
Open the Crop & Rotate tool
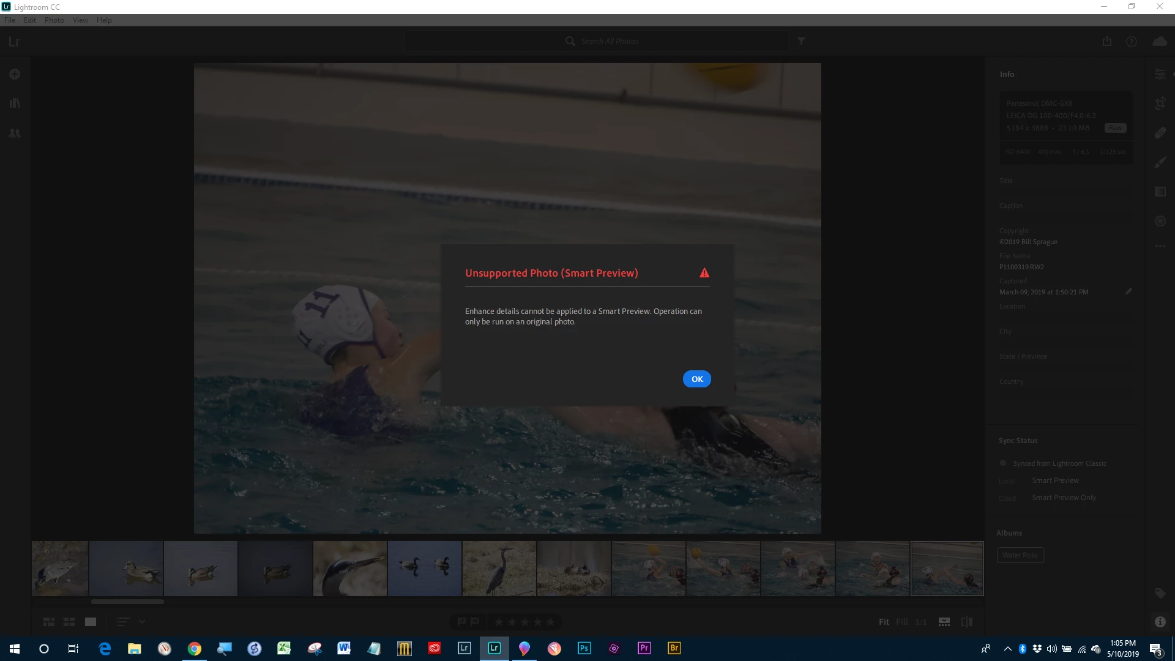[x=1160, y=103]
